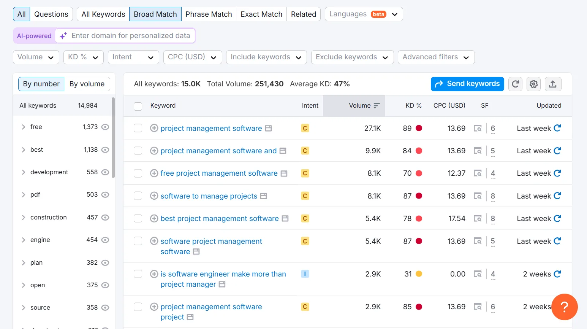View SERP features icon in 17.54 CPC row
The width and height of the screenshot is (587, 329).
pyautogui.click(x=478, y=218)
